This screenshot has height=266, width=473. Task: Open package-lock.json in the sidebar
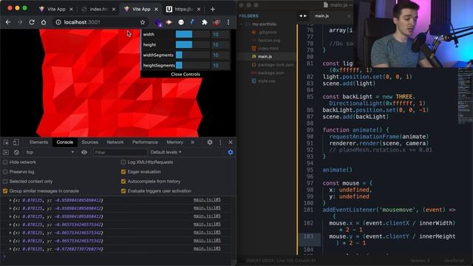point(276,64)
